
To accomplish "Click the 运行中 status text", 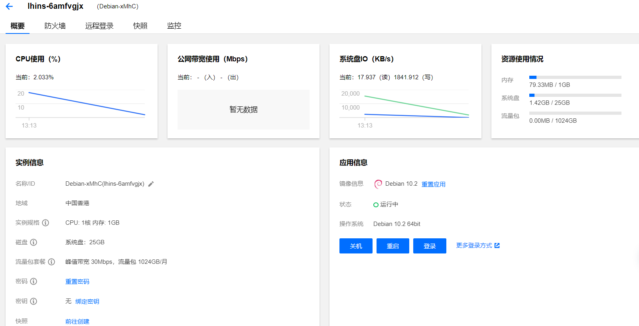I will (389, 204).
